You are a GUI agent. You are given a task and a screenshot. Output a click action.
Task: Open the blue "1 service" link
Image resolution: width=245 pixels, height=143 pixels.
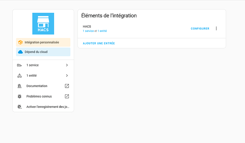tap(88, 31)
